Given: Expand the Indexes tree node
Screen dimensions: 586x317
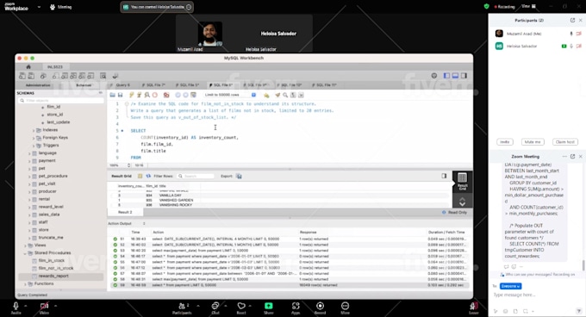Looking at the screenshot, I should point(34,130).
